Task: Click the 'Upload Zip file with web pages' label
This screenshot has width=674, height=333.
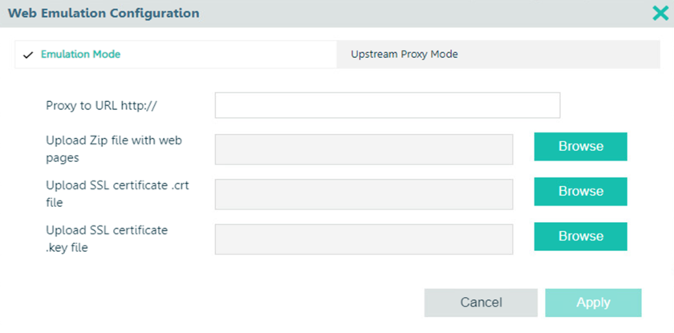Action: point(114,149)
